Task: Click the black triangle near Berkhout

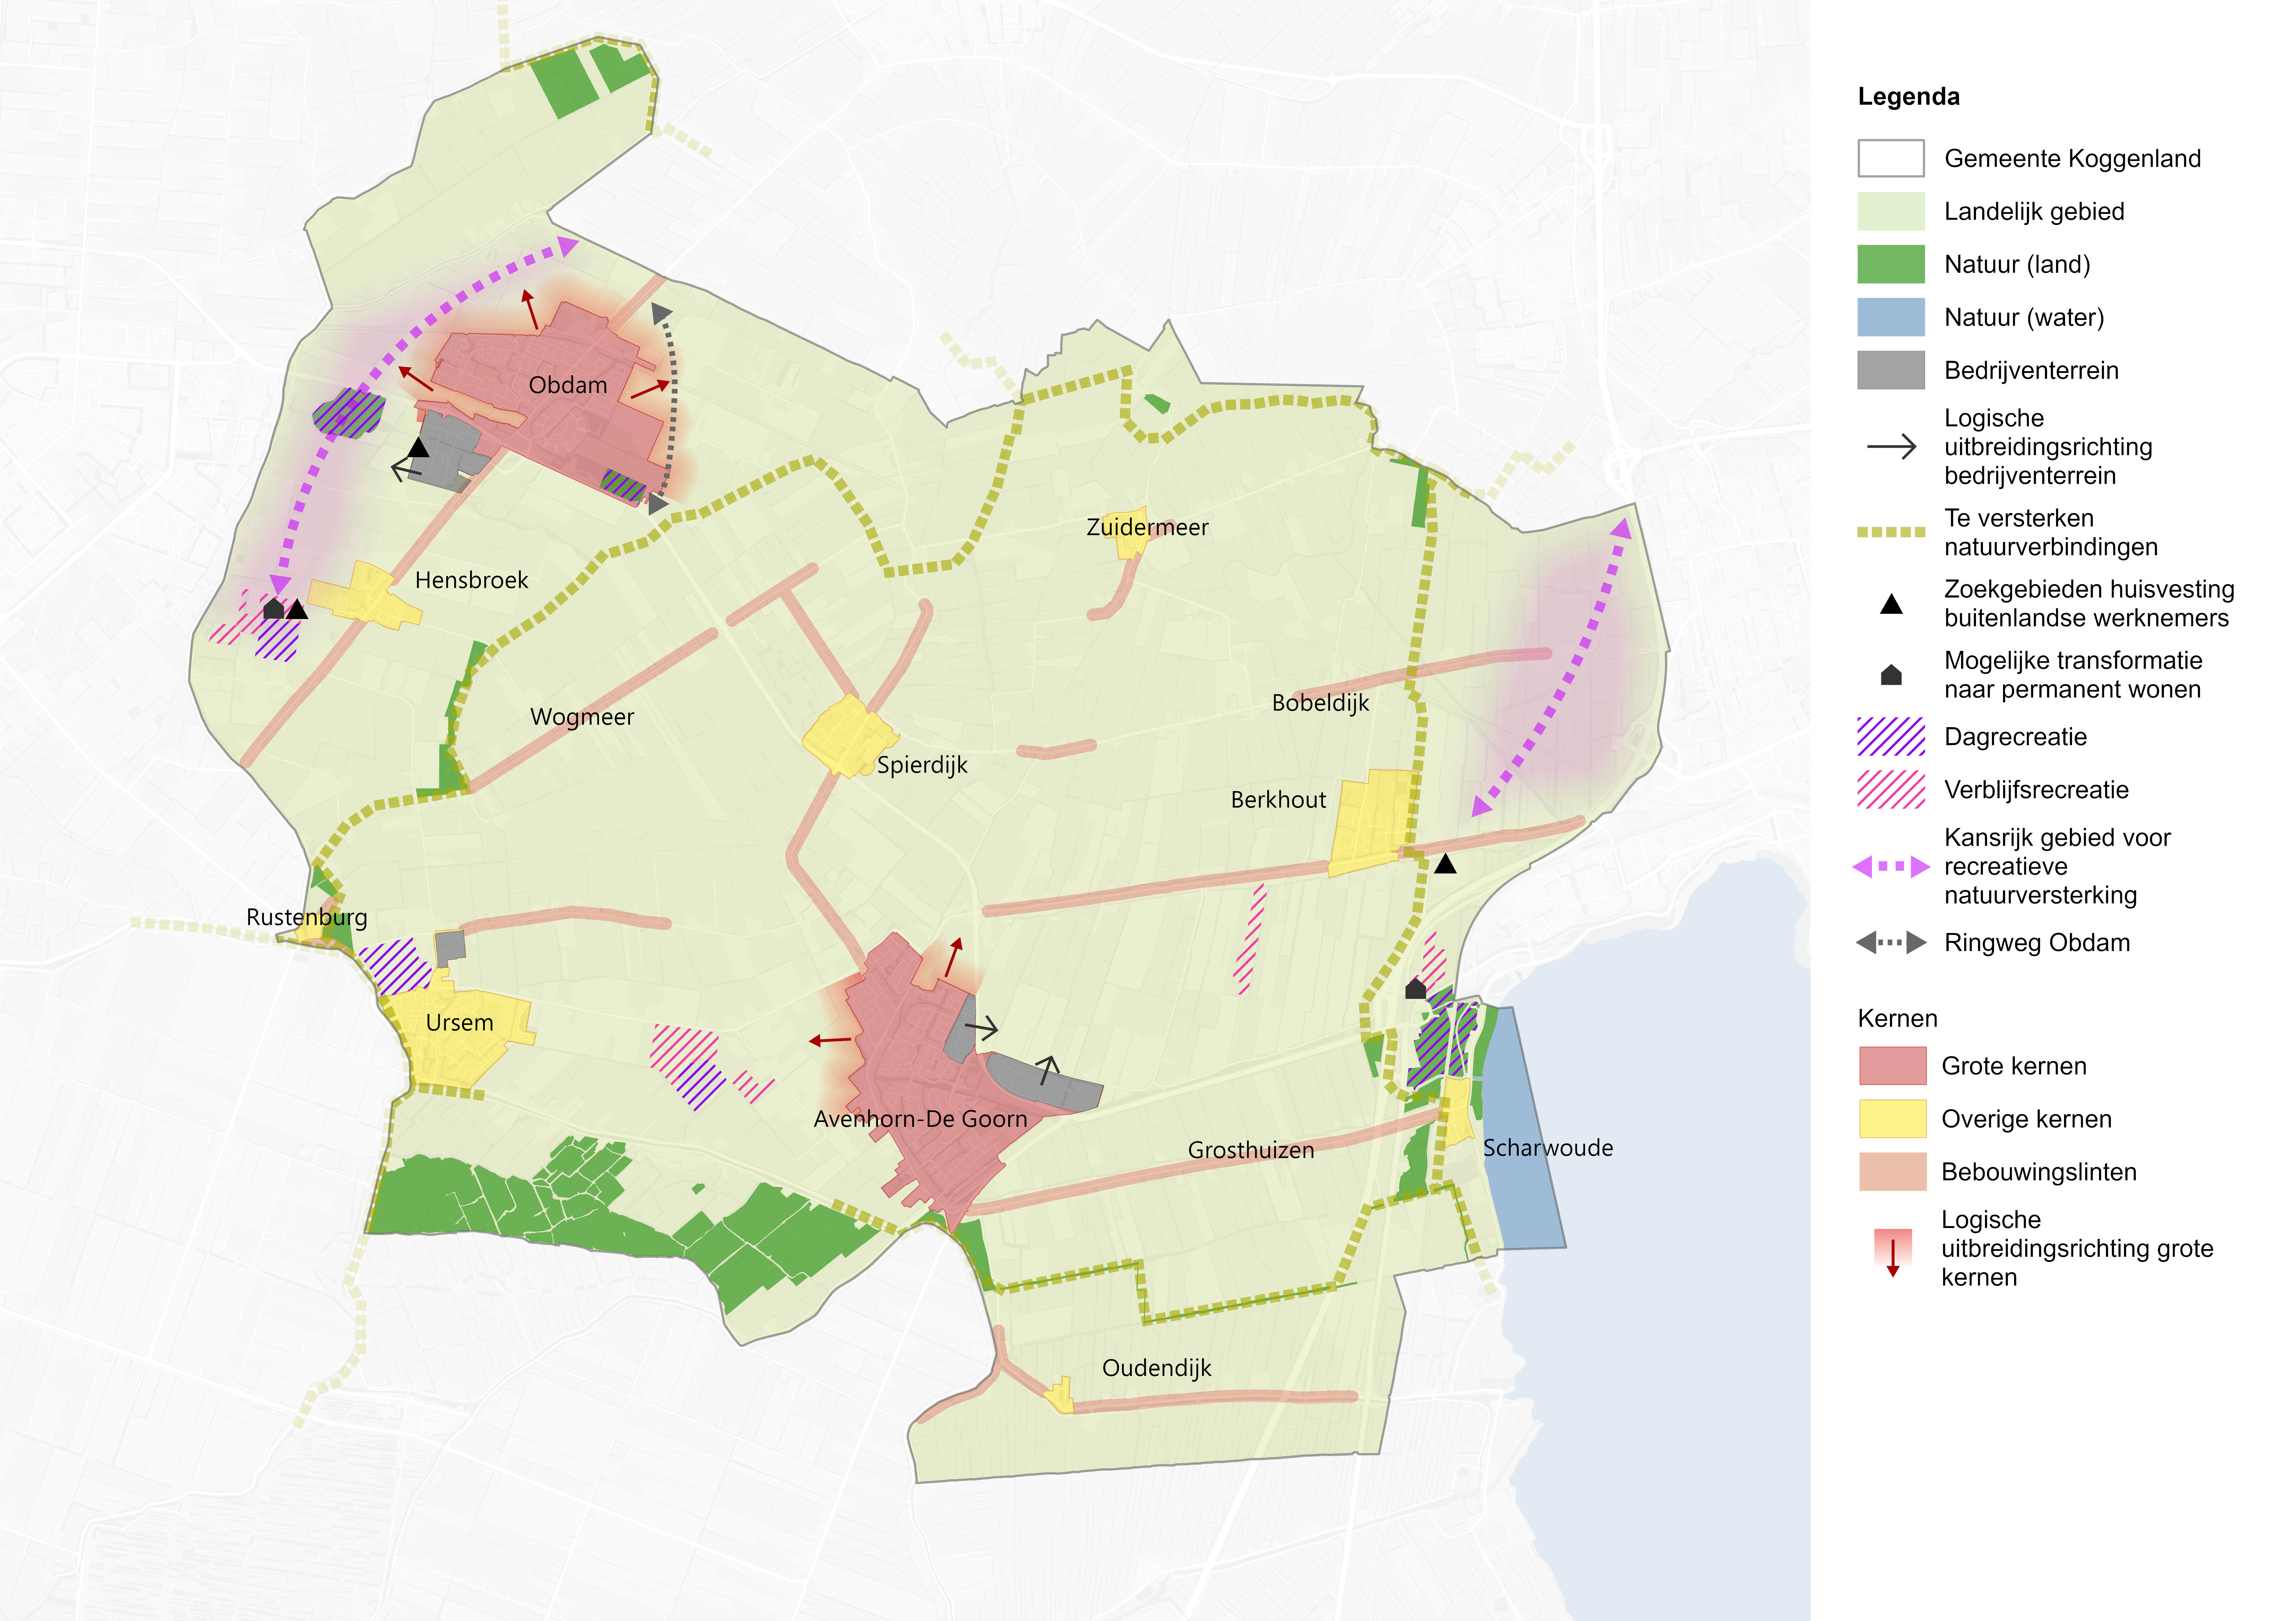Action: tap(1445, 863)
